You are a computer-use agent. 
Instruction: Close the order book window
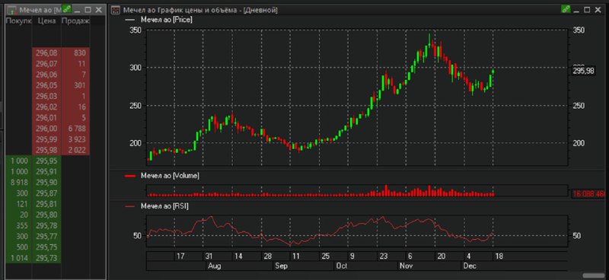click(x=99, y=10)
